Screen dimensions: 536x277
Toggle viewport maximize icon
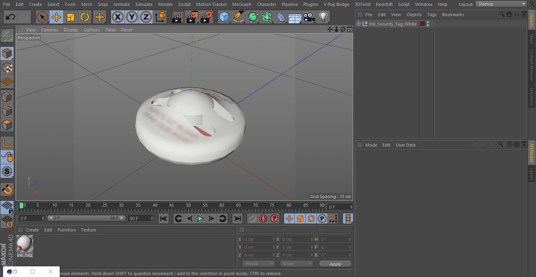click(350, 29)
